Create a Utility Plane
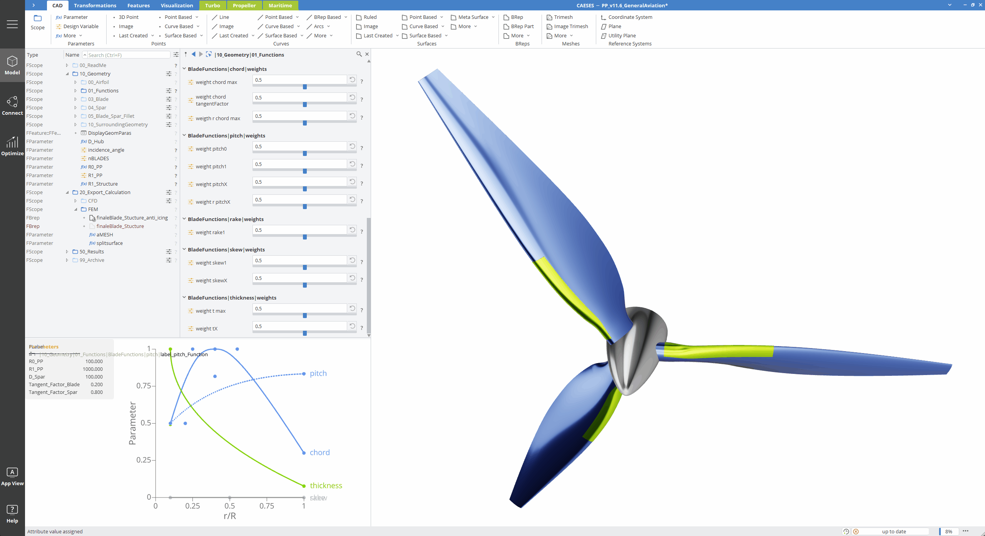 619,35
